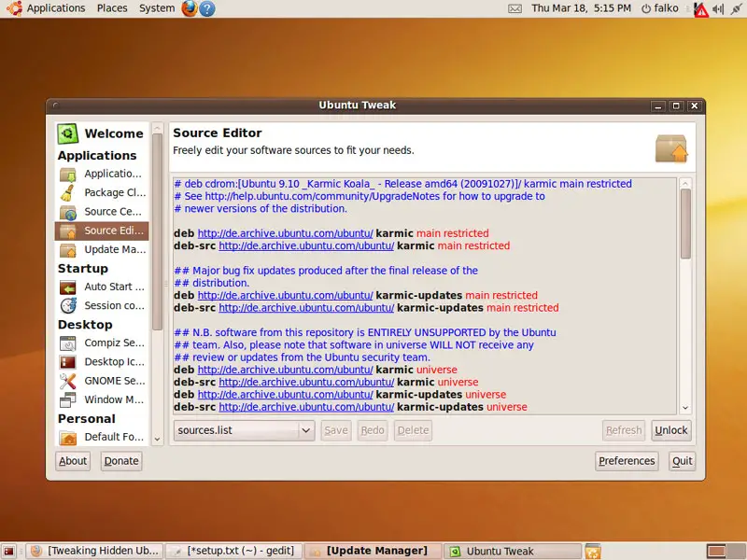The height and width of the screenshot is (560, 747).
Task: Click the karmic-updates universe deb-src URL
Action: pyautogui.click(x=306, y=407)
